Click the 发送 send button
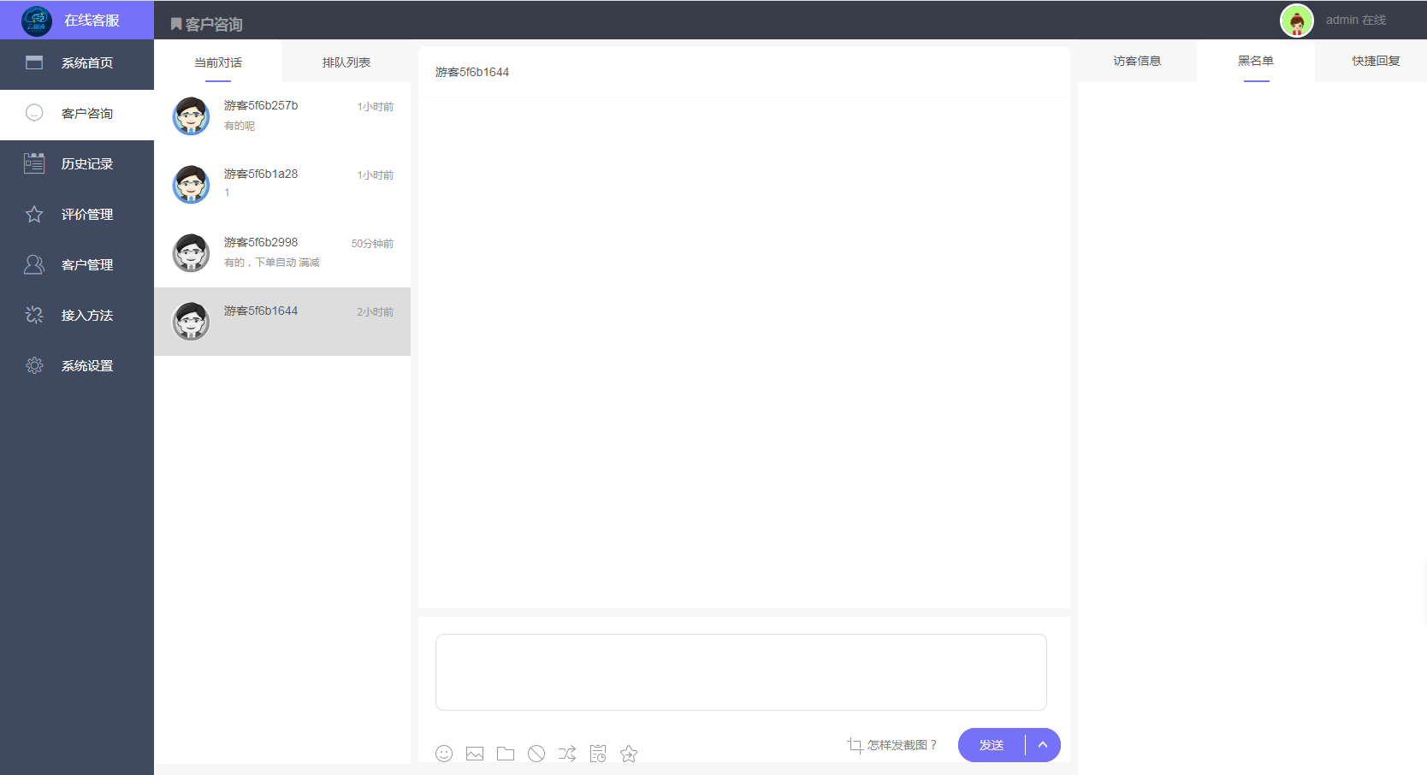The width and height of the screenshot is (1427, 775). pos(992,745)
